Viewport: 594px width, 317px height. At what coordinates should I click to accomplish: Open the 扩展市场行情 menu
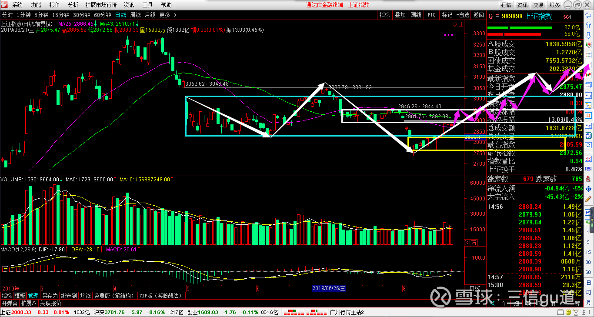[101, 5]
